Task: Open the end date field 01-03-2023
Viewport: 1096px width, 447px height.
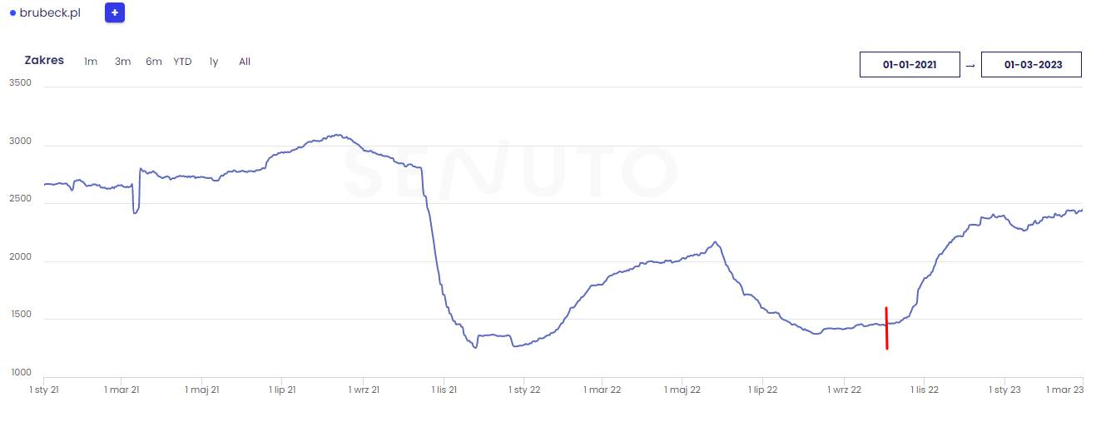Action: pyautogui.click(x=1032, y=65)
